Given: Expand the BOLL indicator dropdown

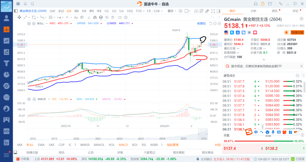Looking at the screenshot, I should click(47, 24).
